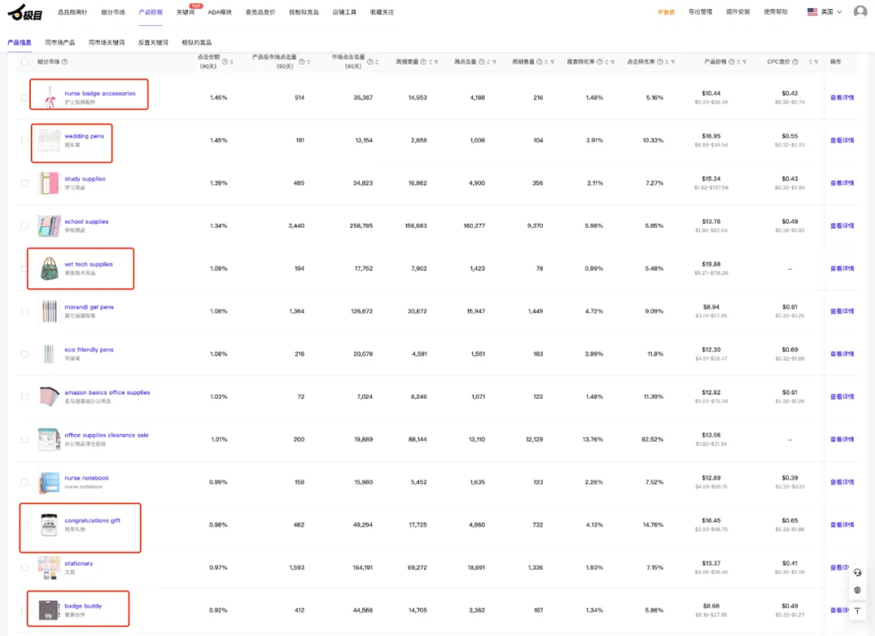Open the vet tech supplies market link

[x=88, y=264]
